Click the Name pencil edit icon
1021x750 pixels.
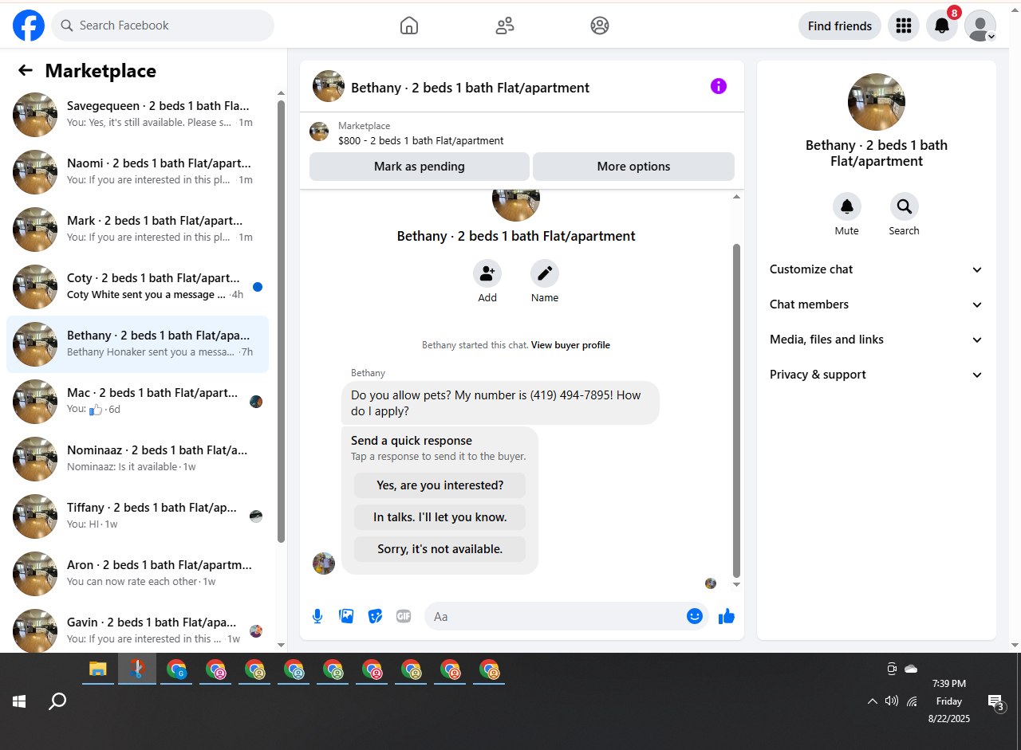(x=545, y=273)
